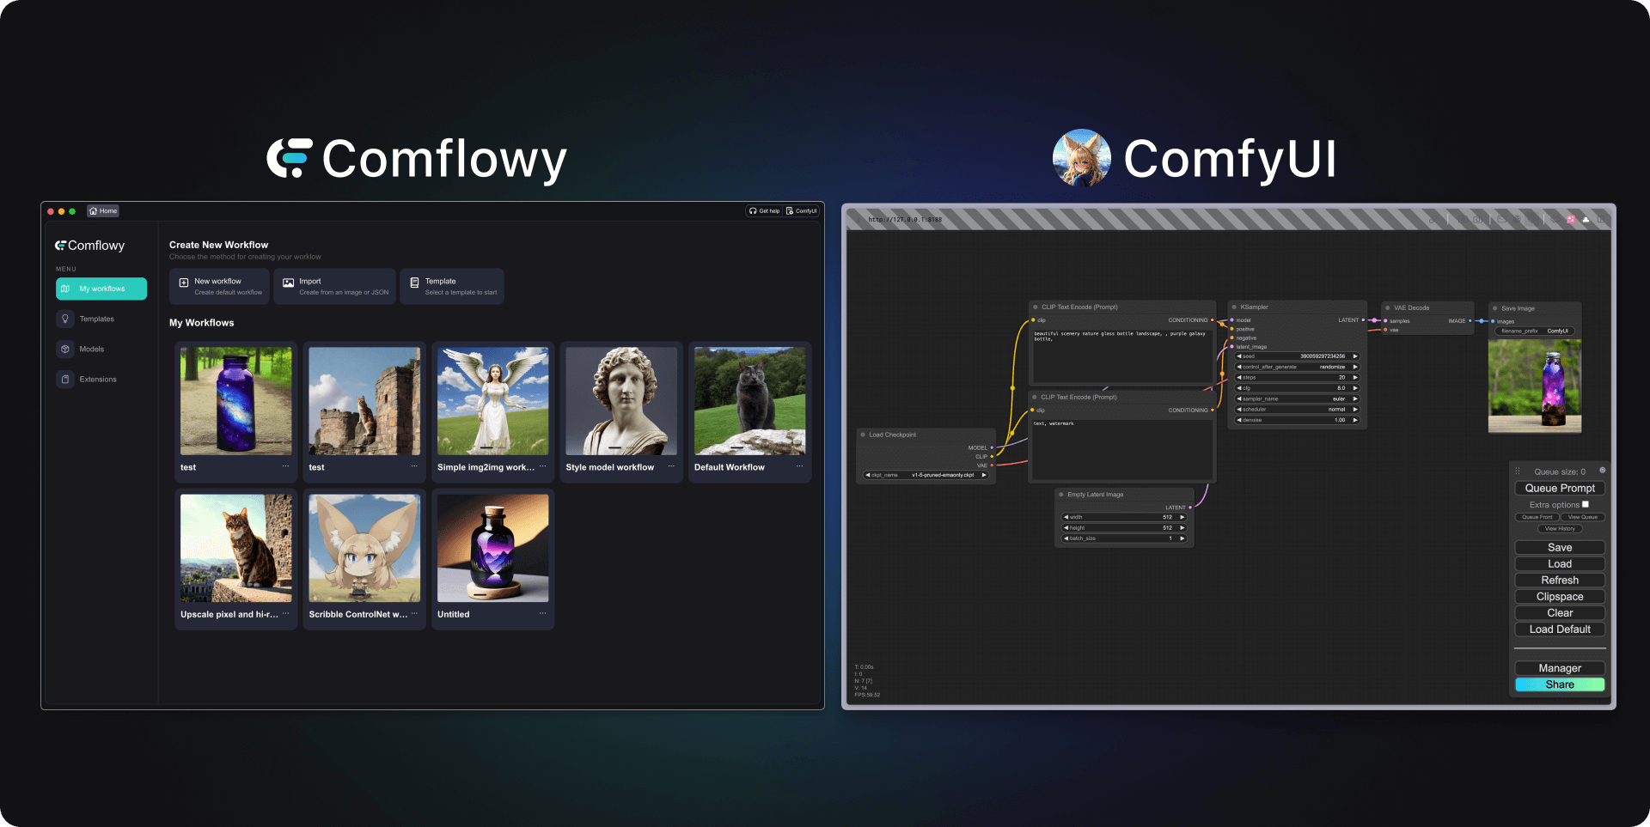
Task: Click the New workflow plus icon
Action: point(183,283)
